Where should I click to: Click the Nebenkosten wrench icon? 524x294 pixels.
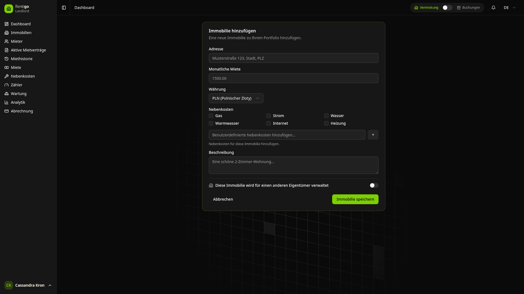tap(7, 76)
